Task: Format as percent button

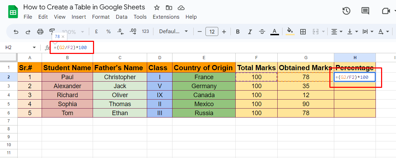Action: pos(109,31)
